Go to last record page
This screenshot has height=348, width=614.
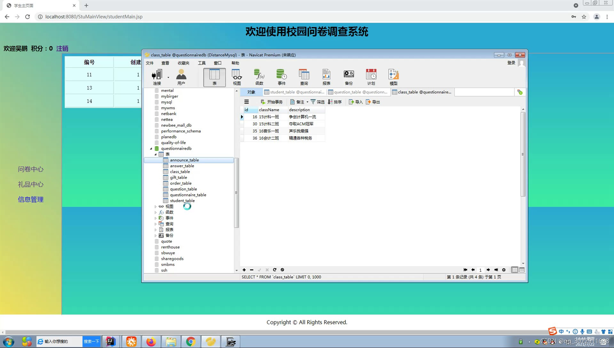coord(496,270)
